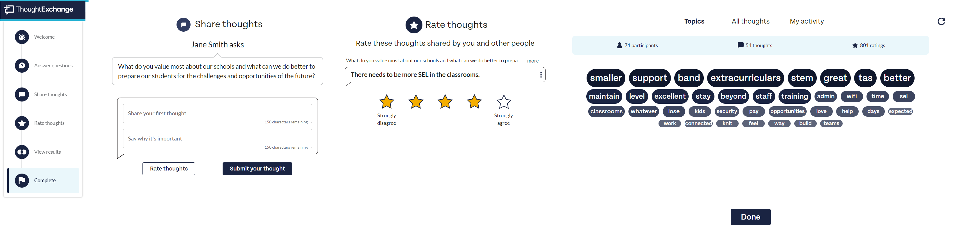
Task: Click the 'Share your first thought' field
Action: tap(217, 113)
